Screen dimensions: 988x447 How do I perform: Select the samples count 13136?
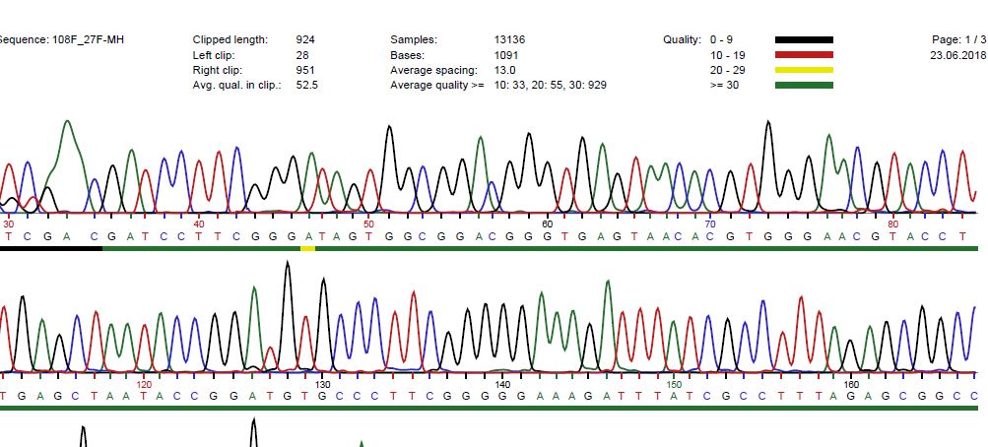pyautogui.click(x=509, y=39)
